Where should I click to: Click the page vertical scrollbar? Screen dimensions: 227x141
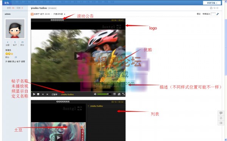pos(225,47)
